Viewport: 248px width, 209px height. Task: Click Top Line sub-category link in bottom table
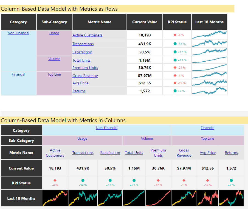pos(207,139)
